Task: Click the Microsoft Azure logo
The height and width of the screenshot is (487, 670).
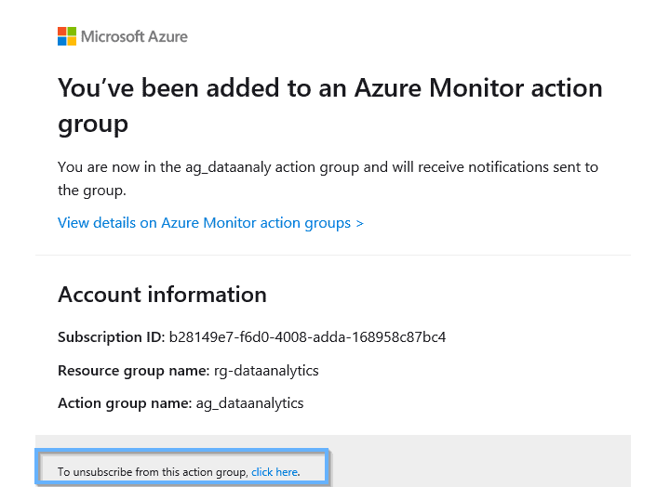Action: [x=123, y=36]
